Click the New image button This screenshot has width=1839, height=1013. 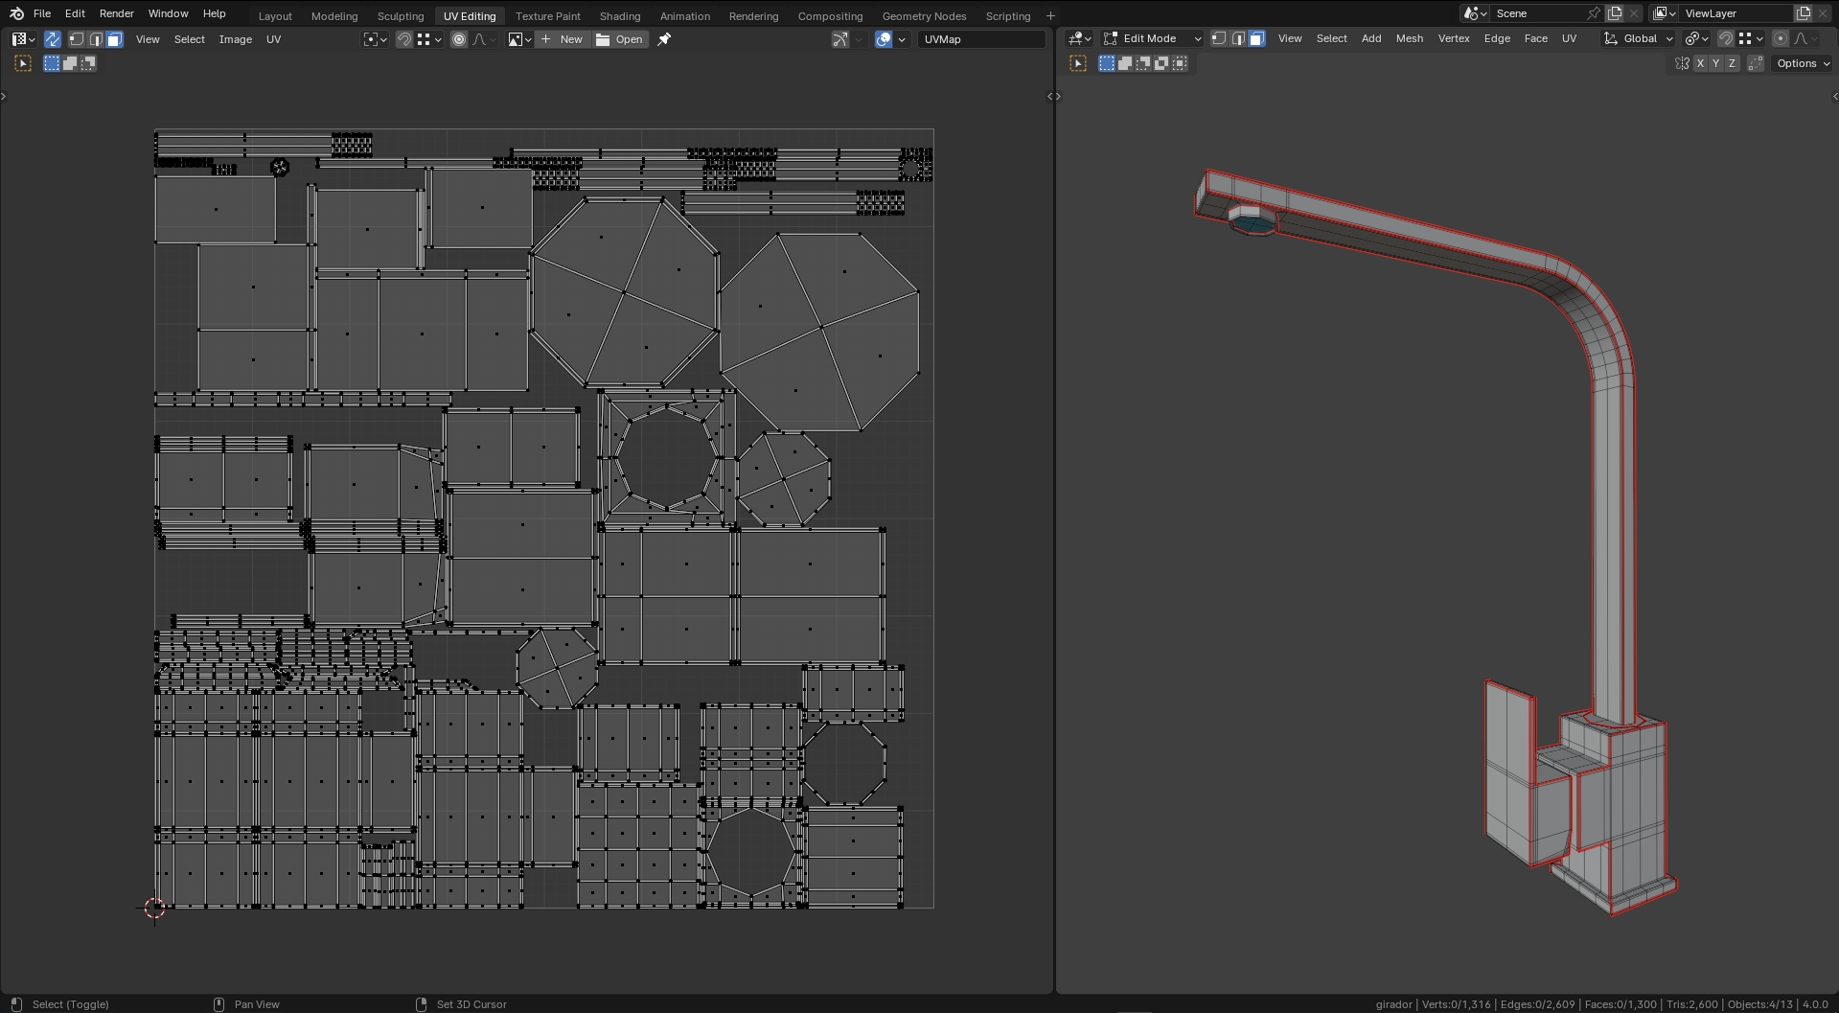(562, 39)
